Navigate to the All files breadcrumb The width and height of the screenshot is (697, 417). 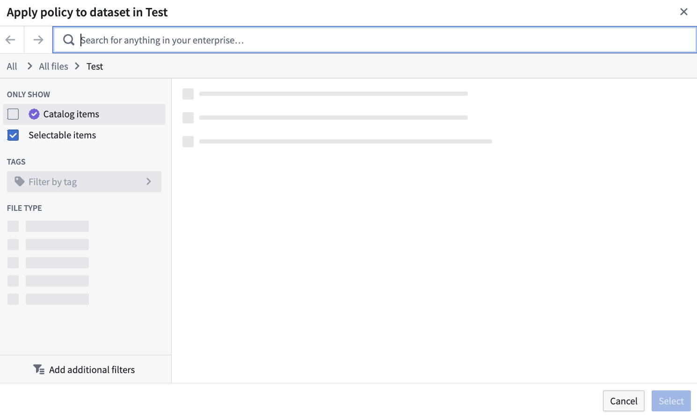tap(54, 66)
